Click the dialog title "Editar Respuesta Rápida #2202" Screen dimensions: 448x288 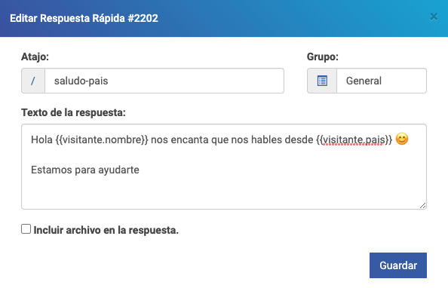point(84,18)
